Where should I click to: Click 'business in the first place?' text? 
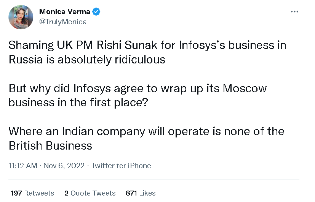tap(78, 103)
